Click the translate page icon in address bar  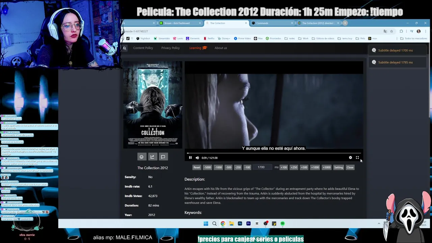[385, 31]
